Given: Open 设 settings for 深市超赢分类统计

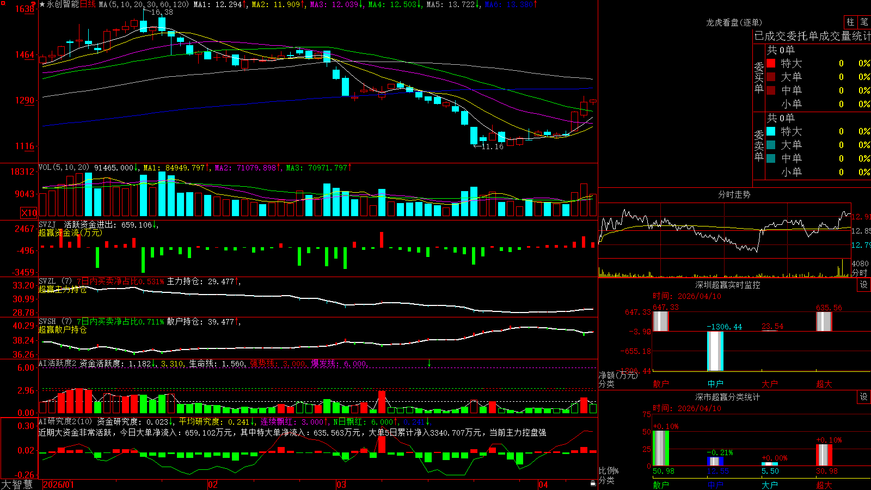Looking at the screenshot, I should pos(864,397).
